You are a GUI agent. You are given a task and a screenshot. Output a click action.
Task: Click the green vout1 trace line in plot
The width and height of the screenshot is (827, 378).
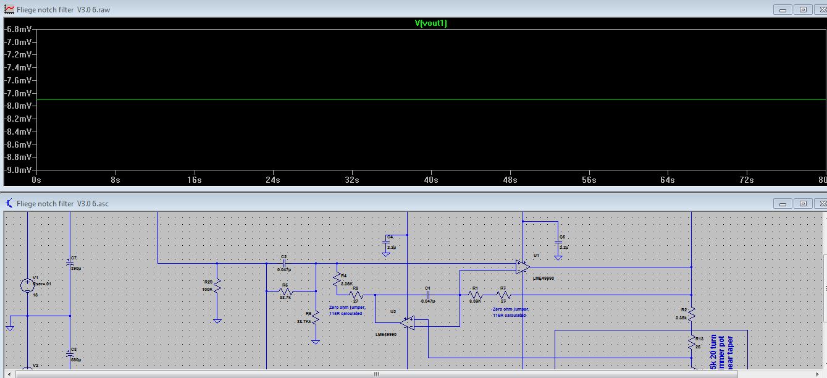tap(430, 99)
